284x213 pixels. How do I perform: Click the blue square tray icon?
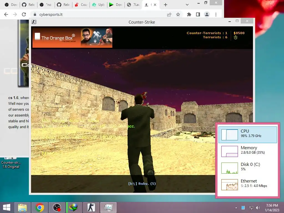click(x=243, y=207)
